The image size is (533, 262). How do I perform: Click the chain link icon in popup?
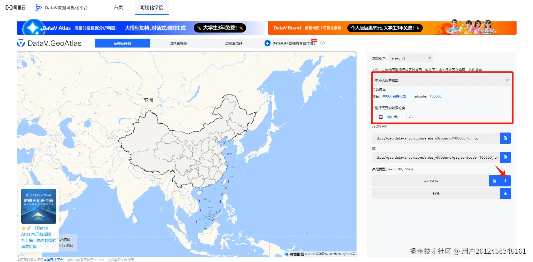(29, 228)
